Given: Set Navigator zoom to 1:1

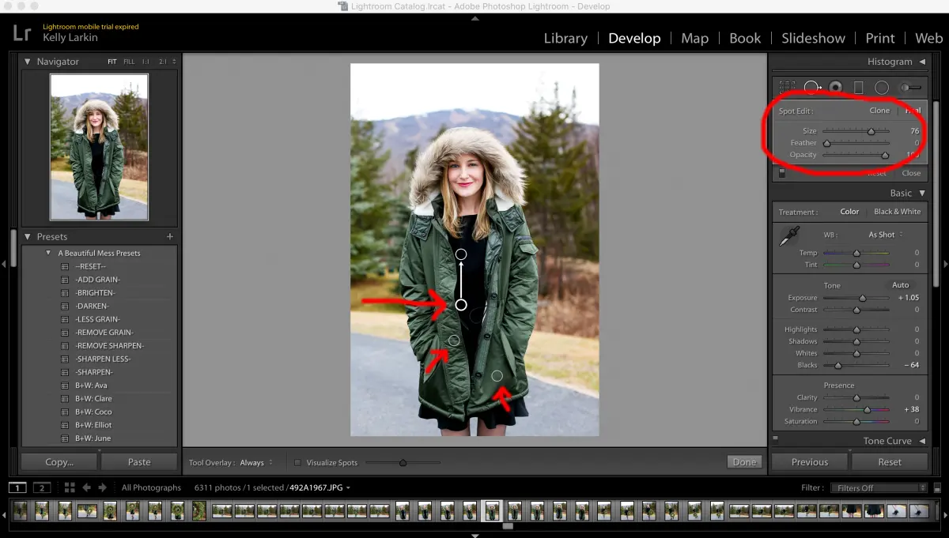Looking at the screenshot, I should pyautogui.click(x=146, y=62).
